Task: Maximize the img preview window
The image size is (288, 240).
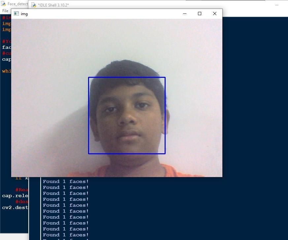Action: click(199, 14)
